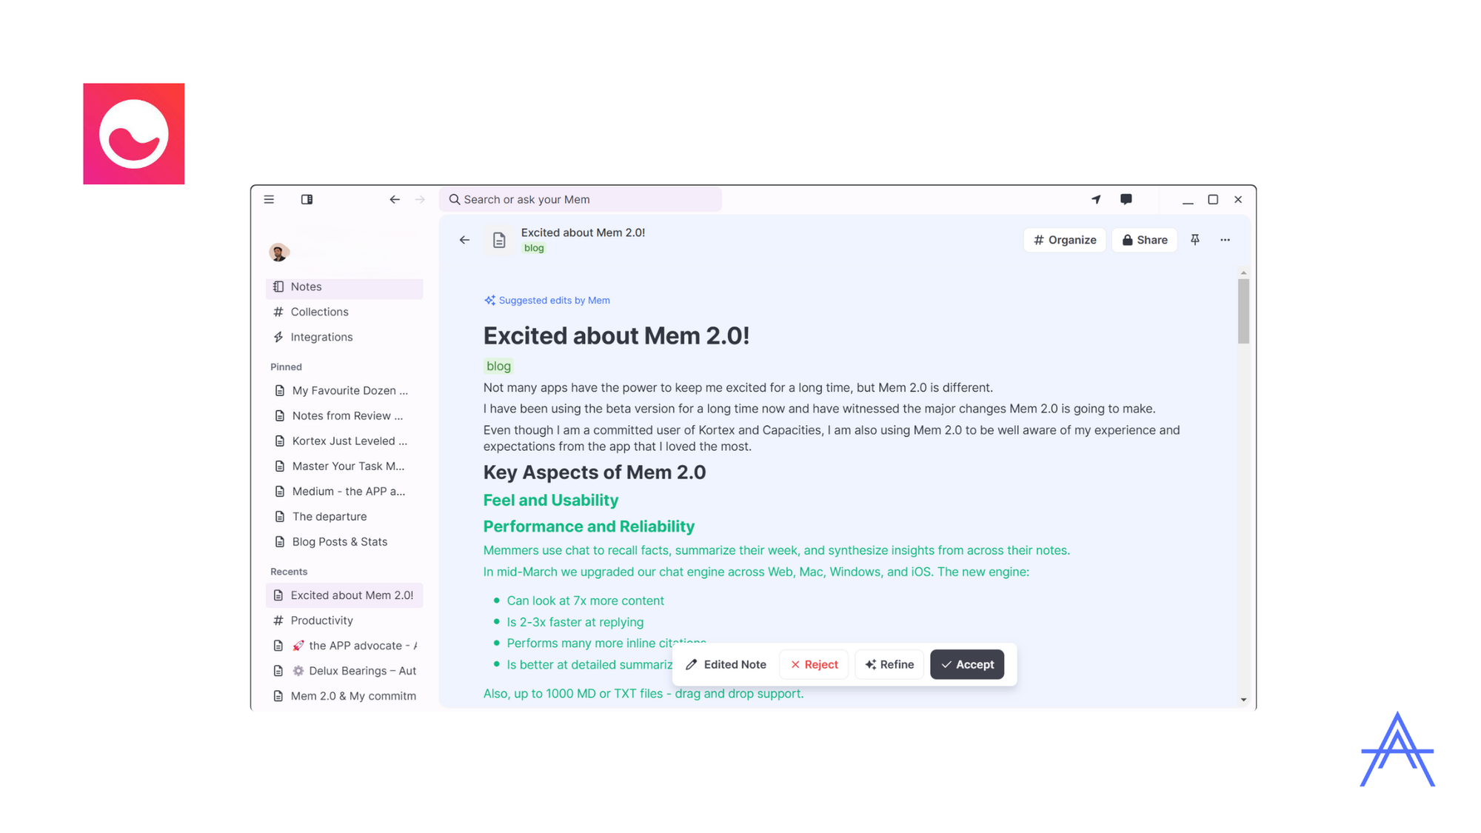This screenshot has height=833, width=1481.
Task: Click the note back arrow beside the title
Action: tap(464, 240)
